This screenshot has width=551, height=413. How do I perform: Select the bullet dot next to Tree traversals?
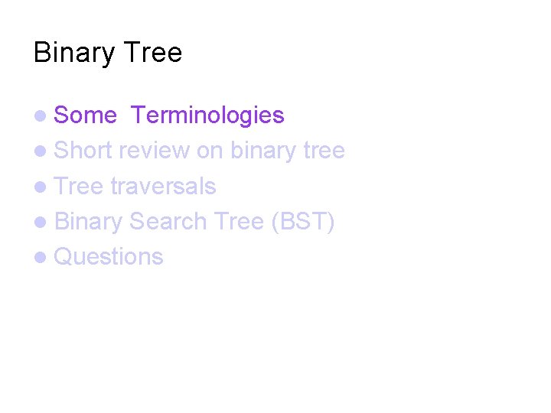41,187
